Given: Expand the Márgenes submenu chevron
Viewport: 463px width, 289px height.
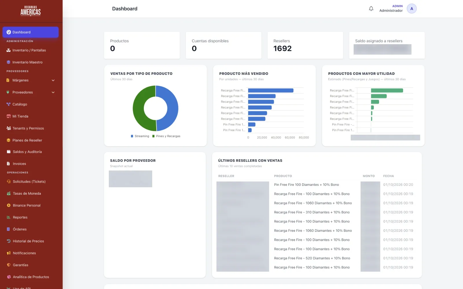Looking at the screenshot, I should [53, 80].
